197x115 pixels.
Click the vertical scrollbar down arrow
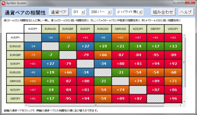tap(184, 101)
